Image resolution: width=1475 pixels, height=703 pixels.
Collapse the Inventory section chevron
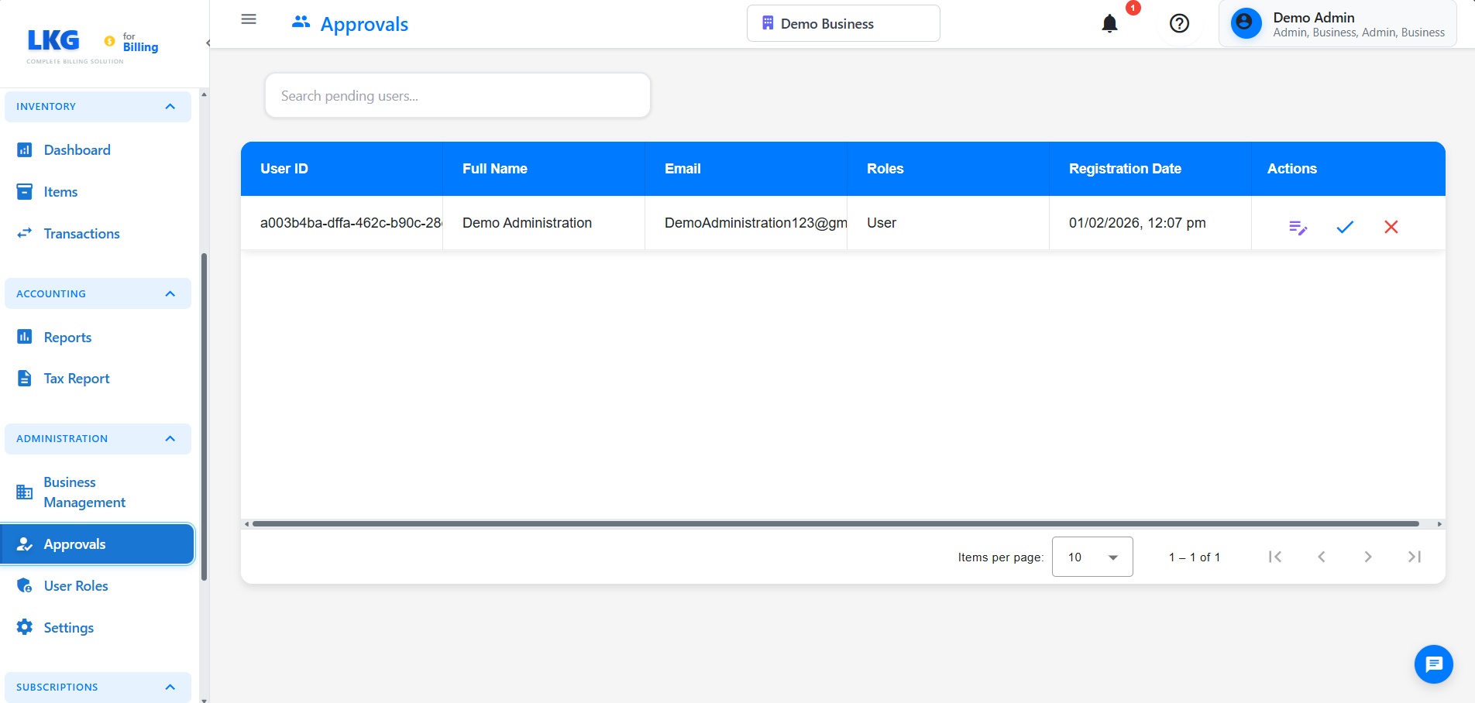point(170,106)
